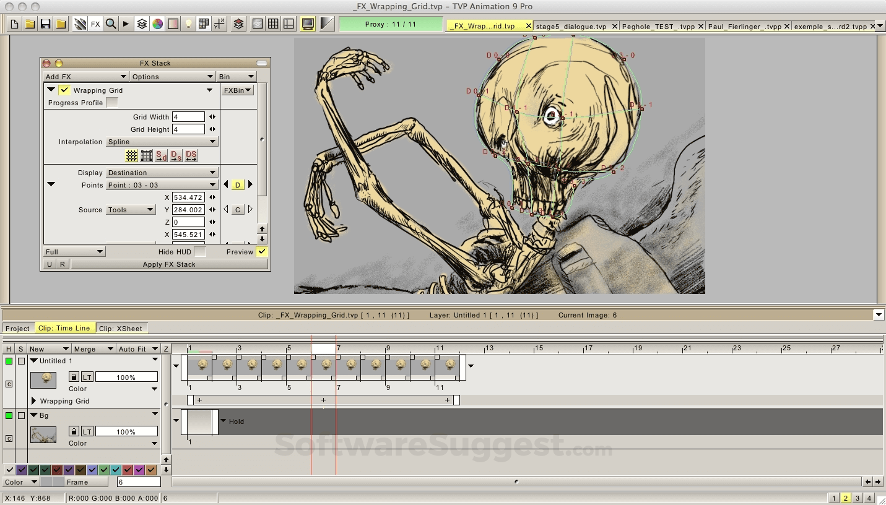Image resolution: width=886 pixels, height=505 pixels.
Task: Toggle the Preview checkbox in FX Stack
Action: (262, 252)
